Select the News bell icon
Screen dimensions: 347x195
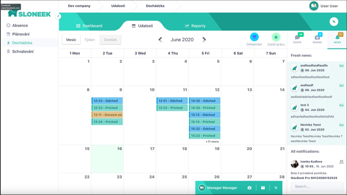[x=337, y=37]
